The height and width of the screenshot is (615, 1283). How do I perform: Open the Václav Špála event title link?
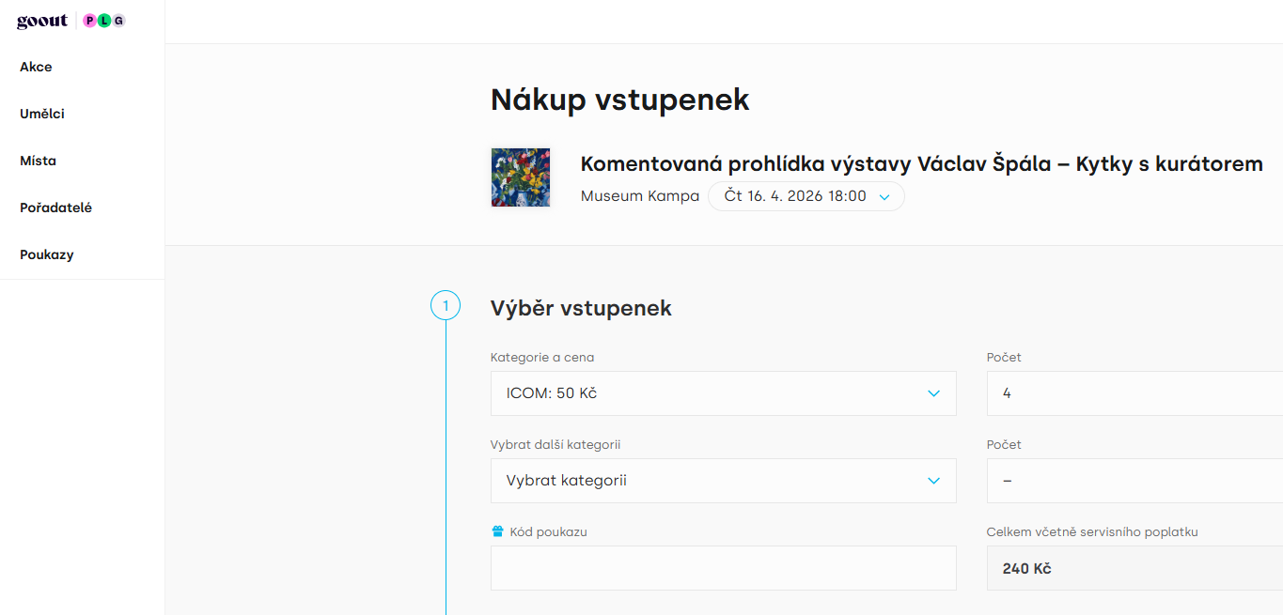coord(921,164)
